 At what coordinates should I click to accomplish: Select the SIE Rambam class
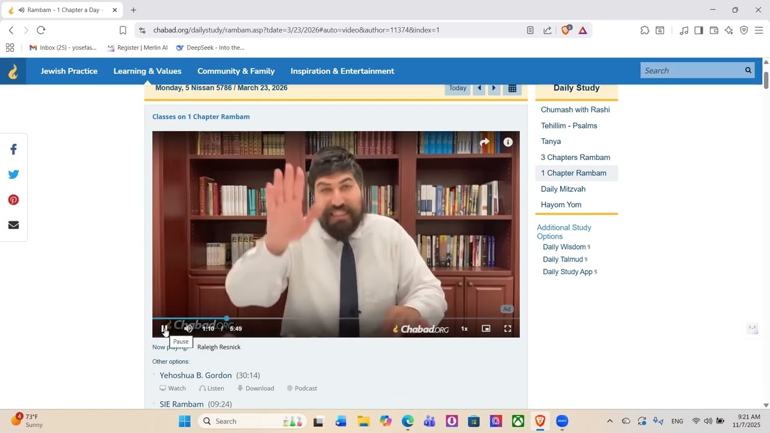click(x=182, y=404)
